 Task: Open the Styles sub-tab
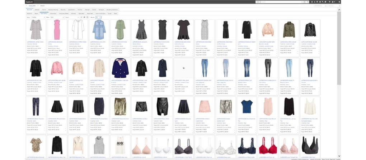pyautogui.click(x=36, y=14)
